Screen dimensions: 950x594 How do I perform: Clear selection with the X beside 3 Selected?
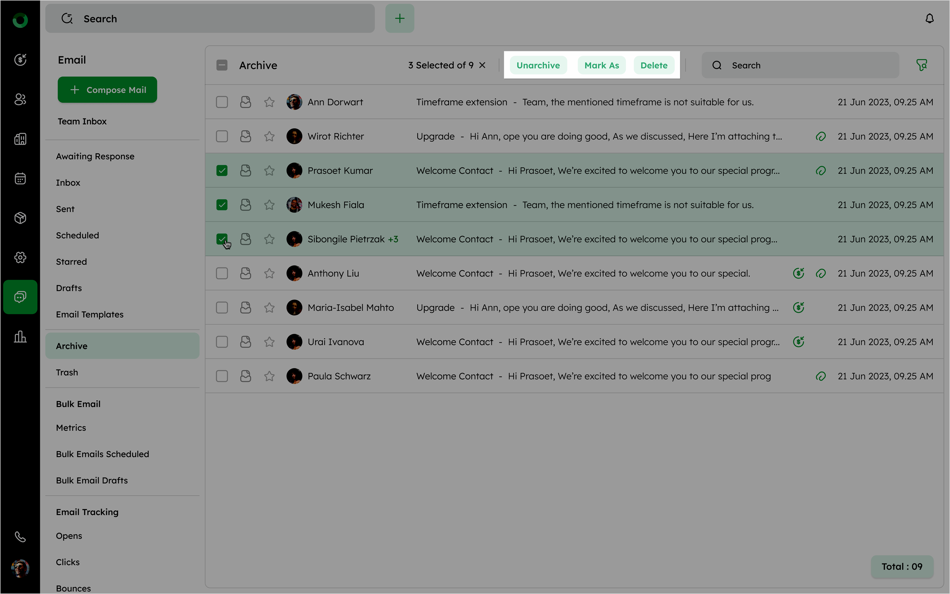(x=482, y=65)
